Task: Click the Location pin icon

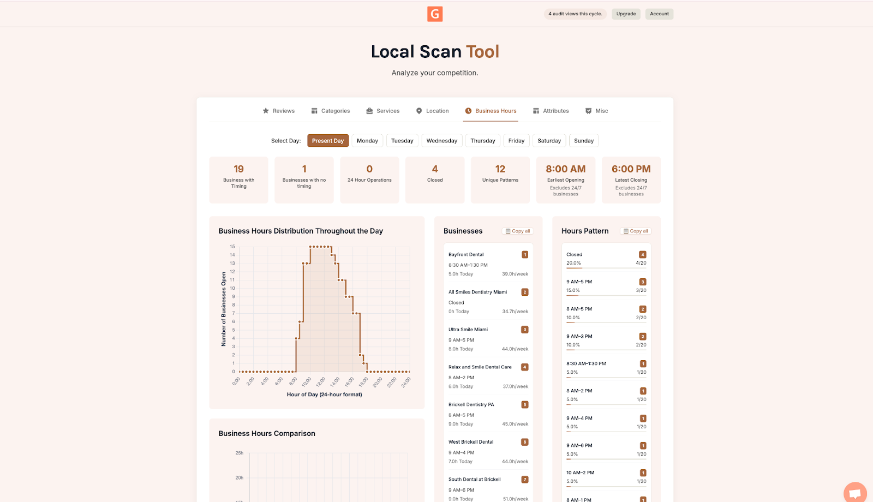Action: point(418,111)
